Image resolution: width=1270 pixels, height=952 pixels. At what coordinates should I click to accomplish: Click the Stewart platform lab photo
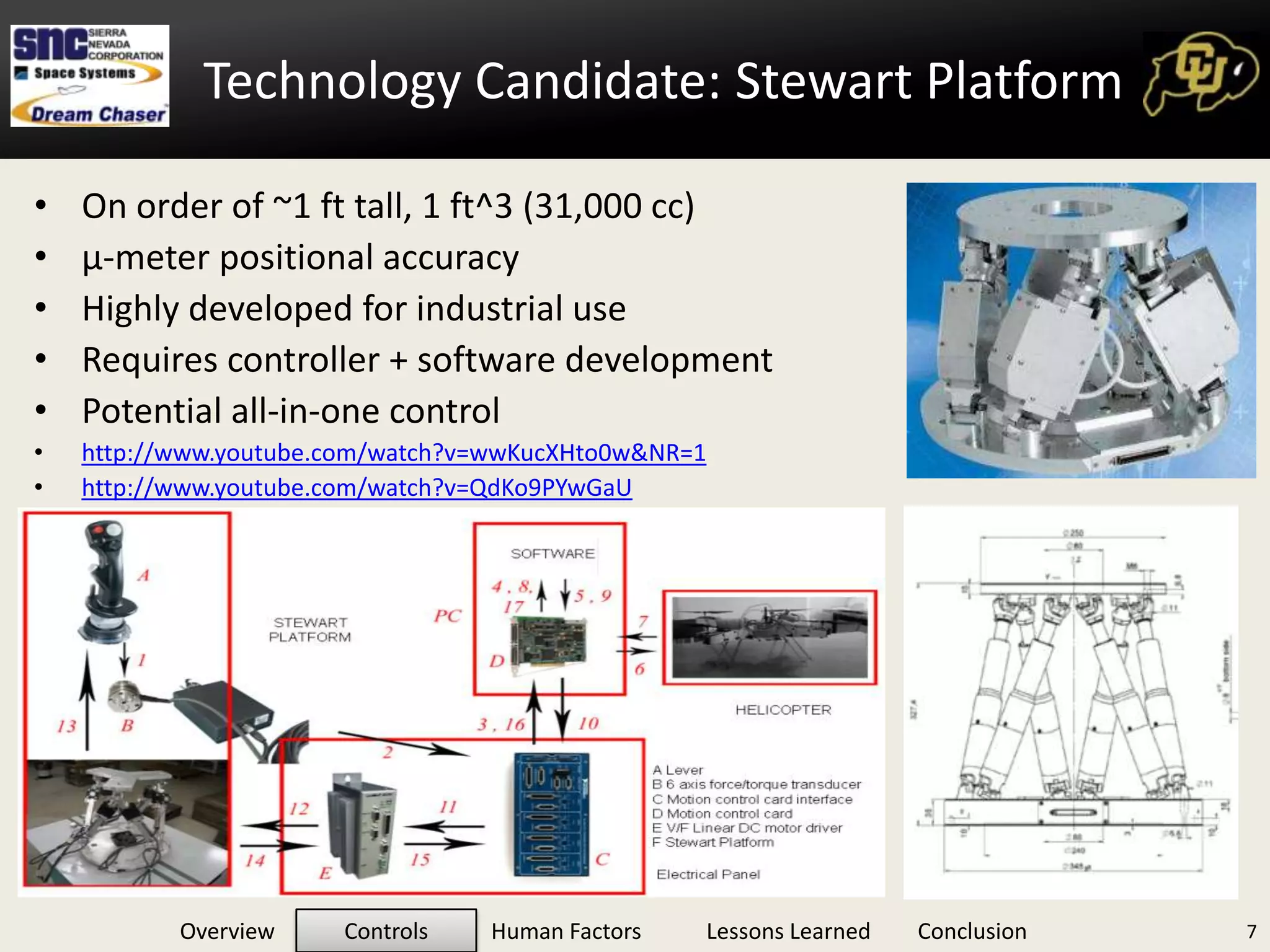tap(127, 821)
